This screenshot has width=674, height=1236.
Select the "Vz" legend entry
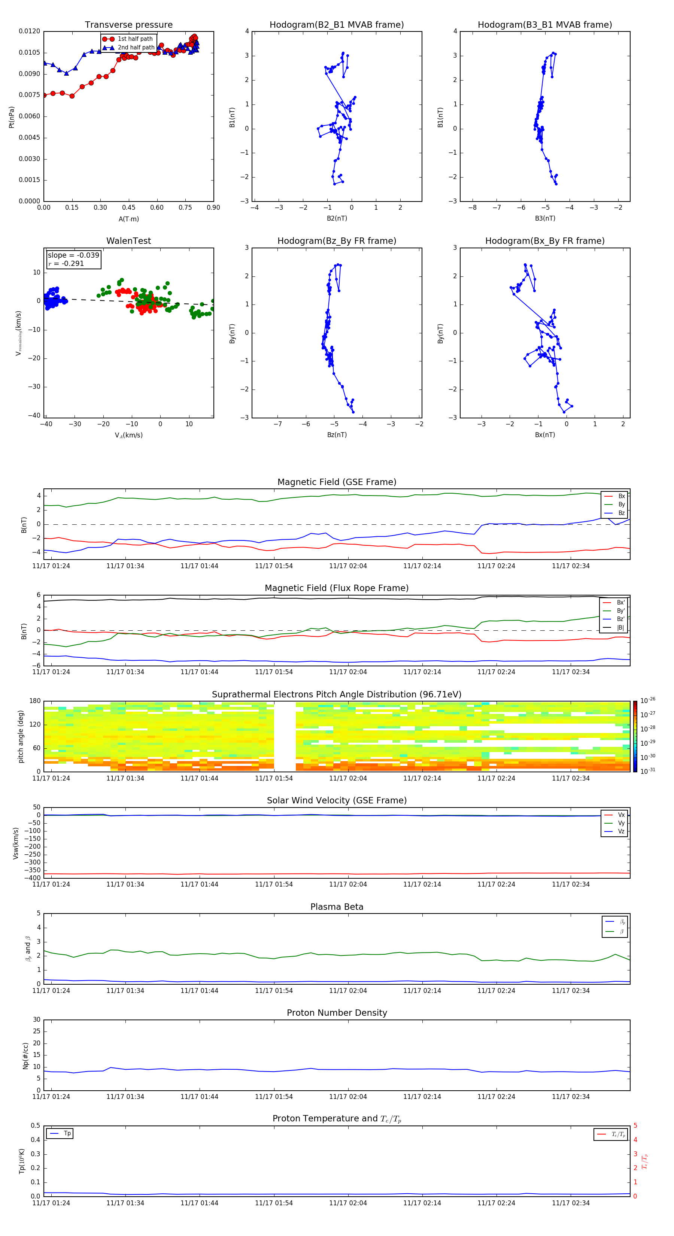click(x=614, y=831)
